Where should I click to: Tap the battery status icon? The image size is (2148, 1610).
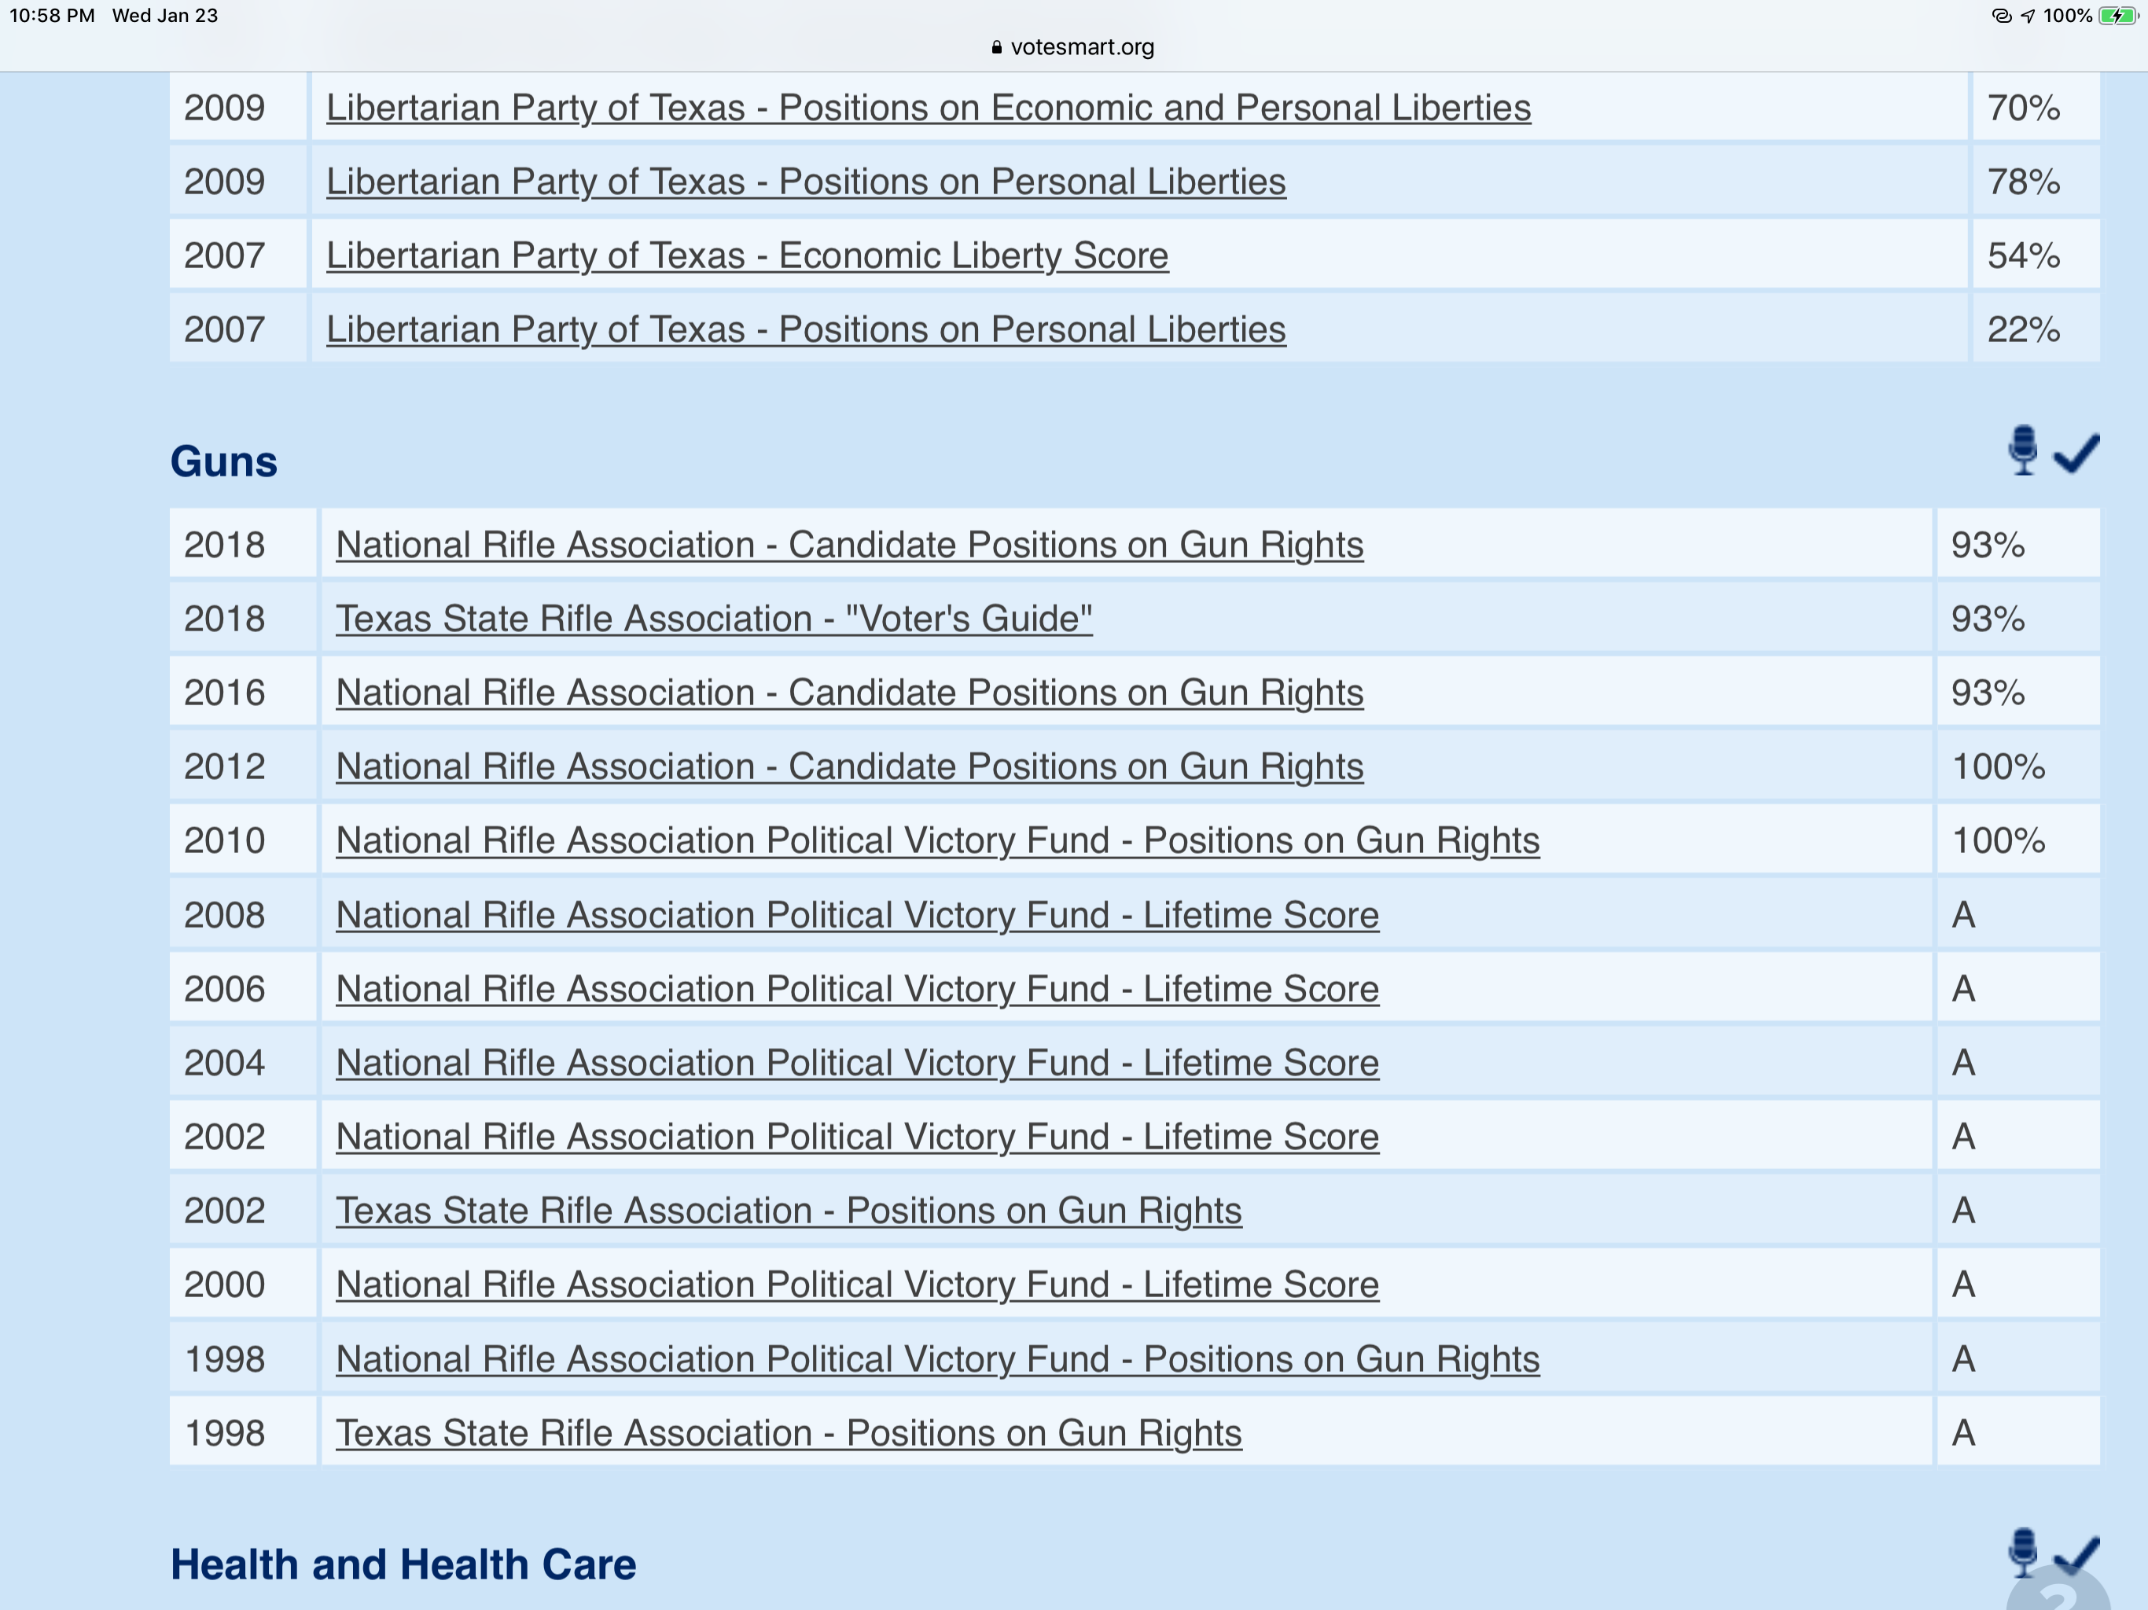point(2119,16)
